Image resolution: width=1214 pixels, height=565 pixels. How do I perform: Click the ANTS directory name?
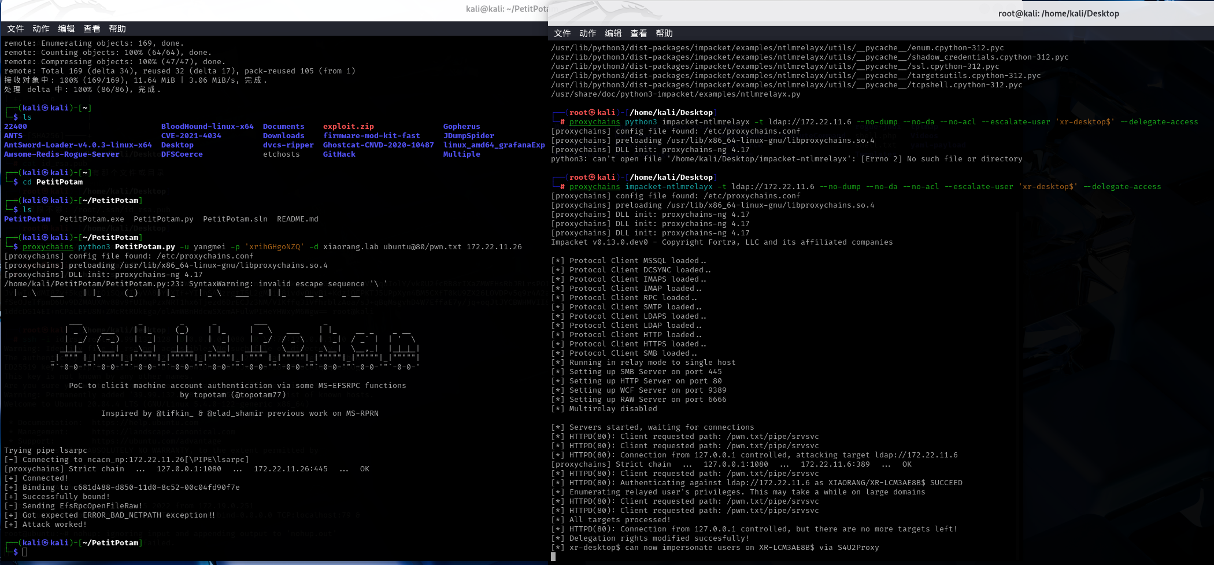(13, 136)
